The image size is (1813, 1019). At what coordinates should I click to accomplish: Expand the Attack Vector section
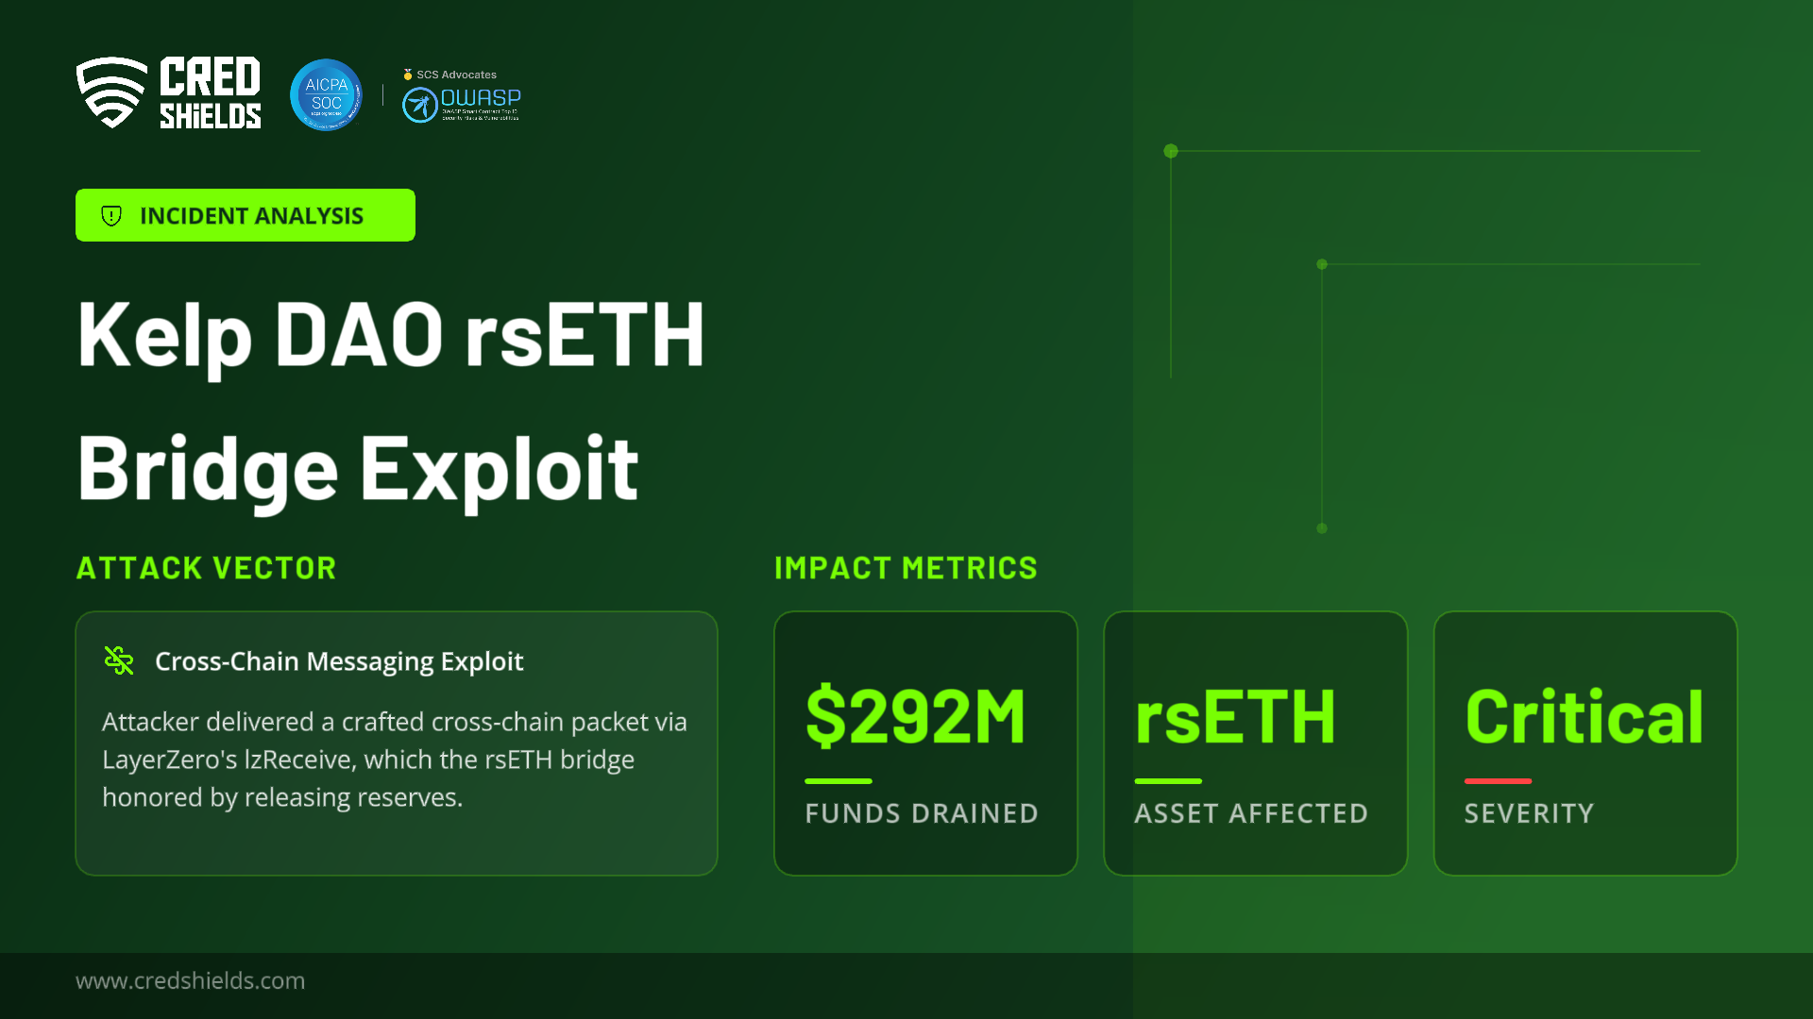coord(206,568)
